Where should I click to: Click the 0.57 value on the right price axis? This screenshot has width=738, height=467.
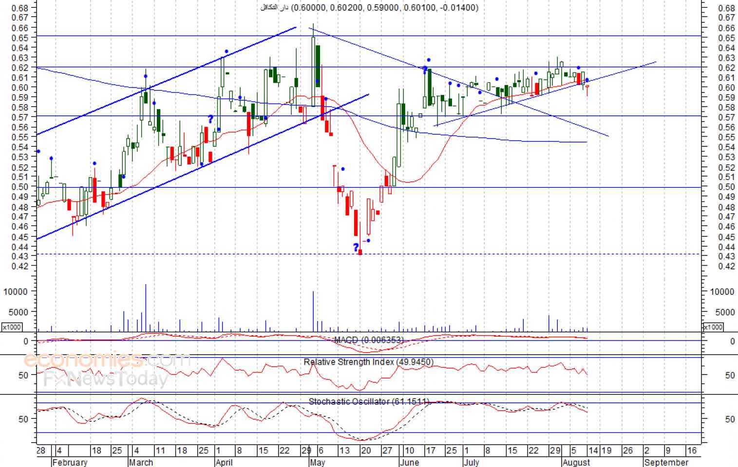[x=726, y=117]
